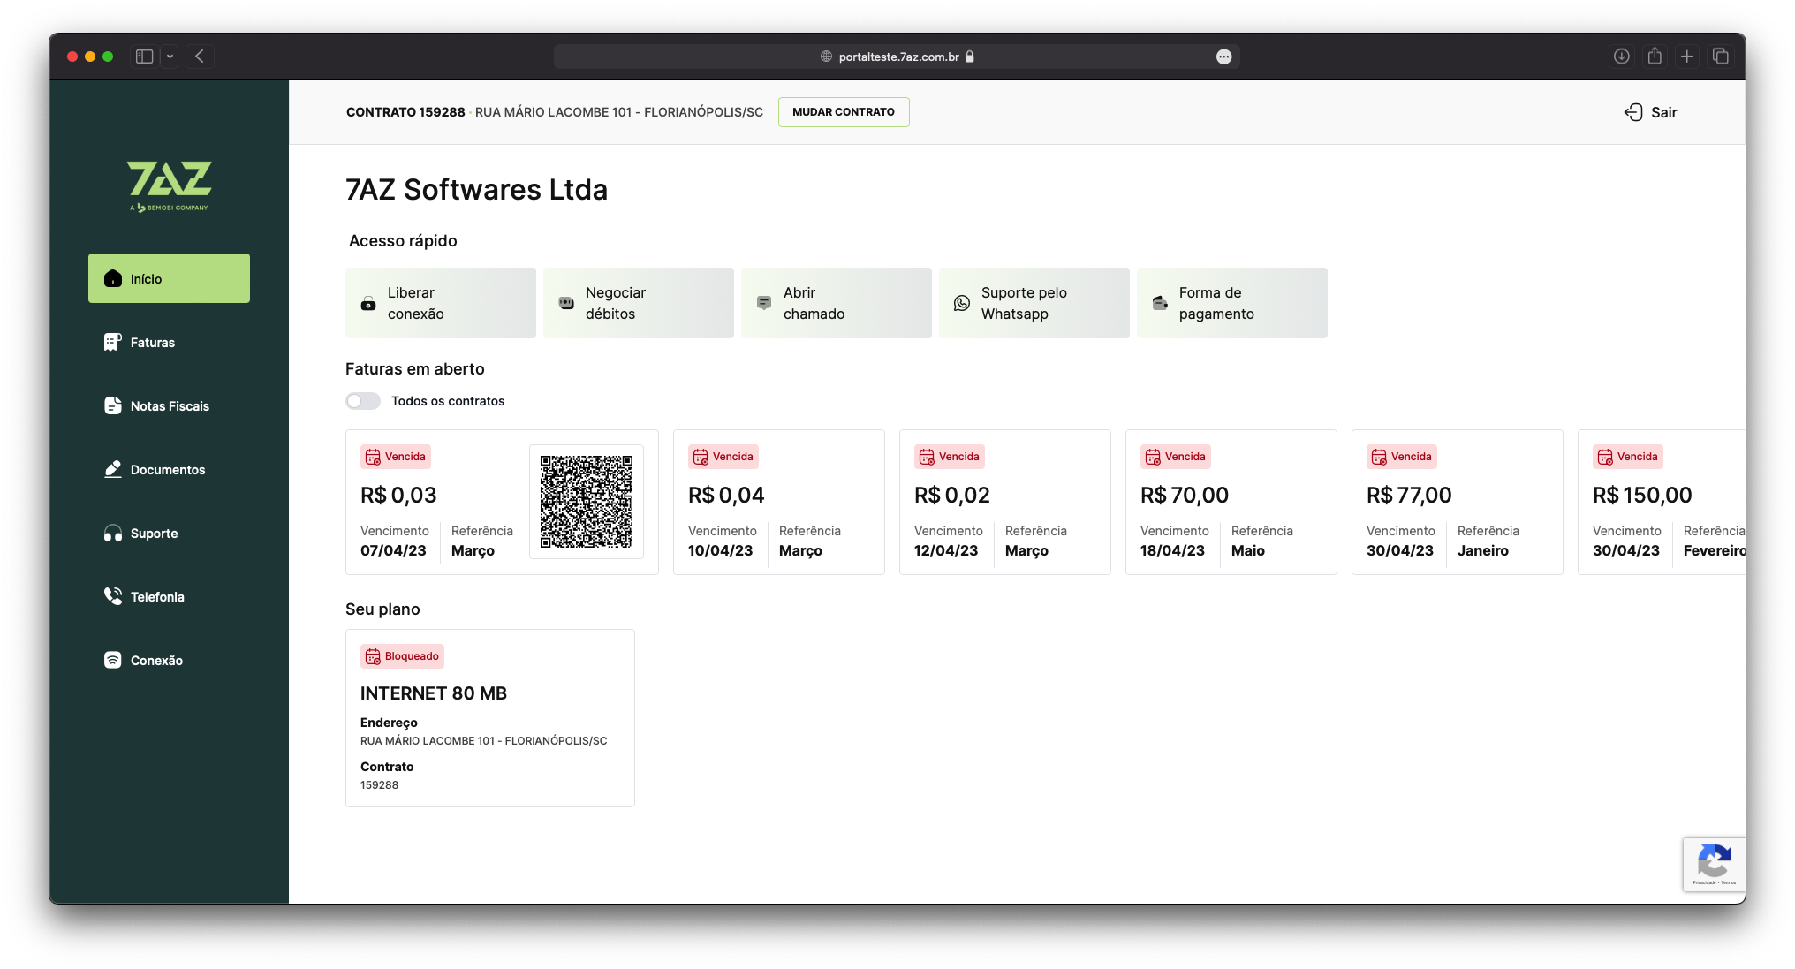Enable the Todos os contratos toggle

tap(363, 401)
